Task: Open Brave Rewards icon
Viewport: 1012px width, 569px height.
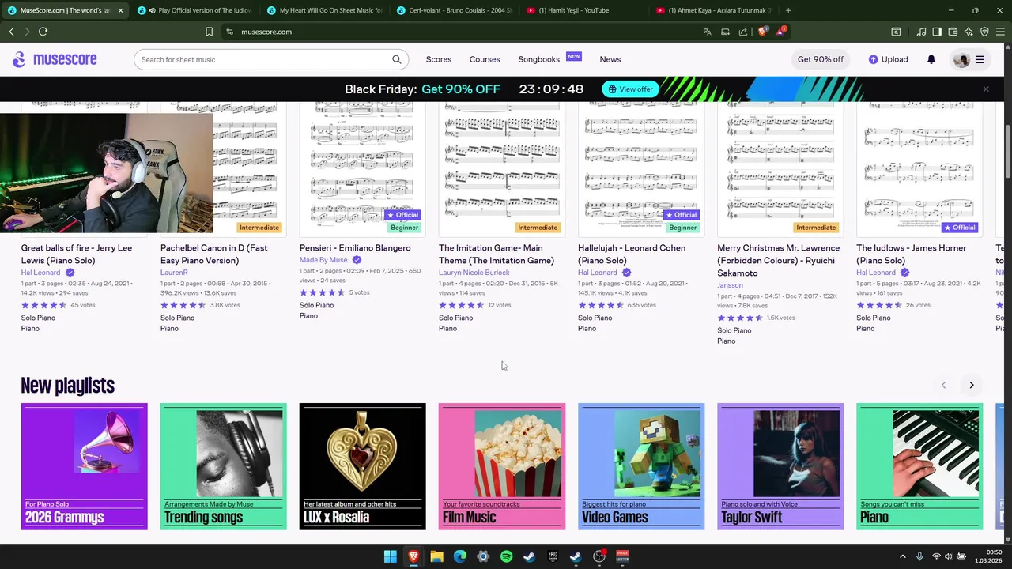Action: 780,31
